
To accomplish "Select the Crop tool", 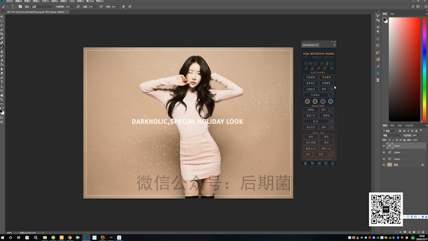I will 2,34.
